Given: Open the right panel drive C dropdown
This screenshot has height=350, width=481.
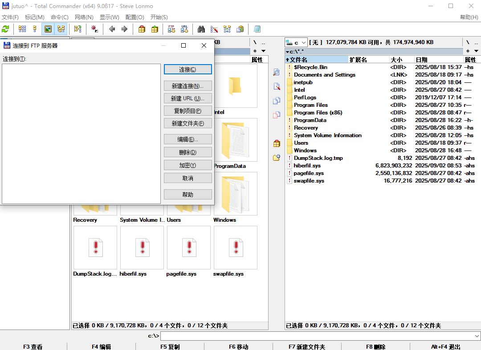Looking at the screenshot, I should tap(296, 42).
